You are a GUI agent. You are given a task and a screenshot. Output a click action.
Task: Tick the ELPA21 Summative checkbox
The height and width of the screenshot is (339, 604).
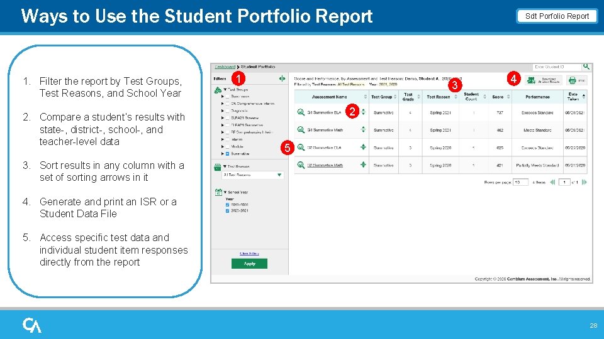coord(227,125)
